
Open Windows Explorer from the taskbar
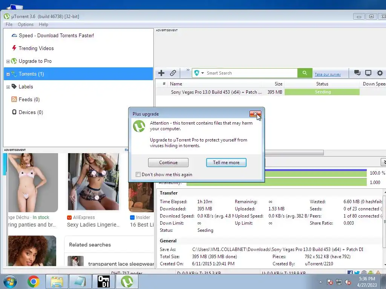click(x=57, y=281)
